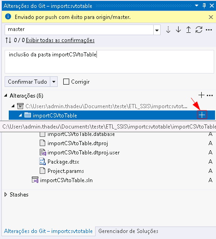Stage the importCSVtoTable folder with plus

tap(202, 115)
